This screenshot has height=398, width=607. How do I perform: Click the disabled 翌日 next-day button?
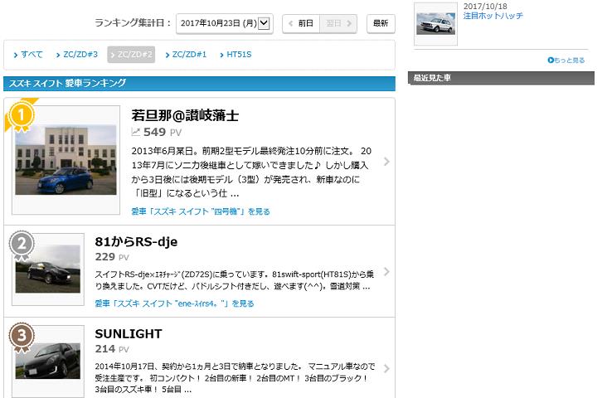coord(338,23)
